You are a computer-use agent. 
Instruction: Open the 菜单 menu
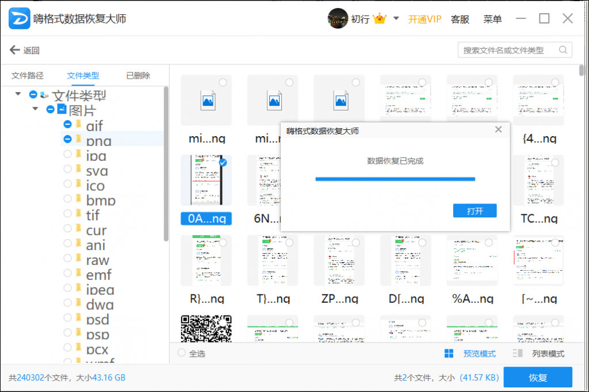coord(492,19)
